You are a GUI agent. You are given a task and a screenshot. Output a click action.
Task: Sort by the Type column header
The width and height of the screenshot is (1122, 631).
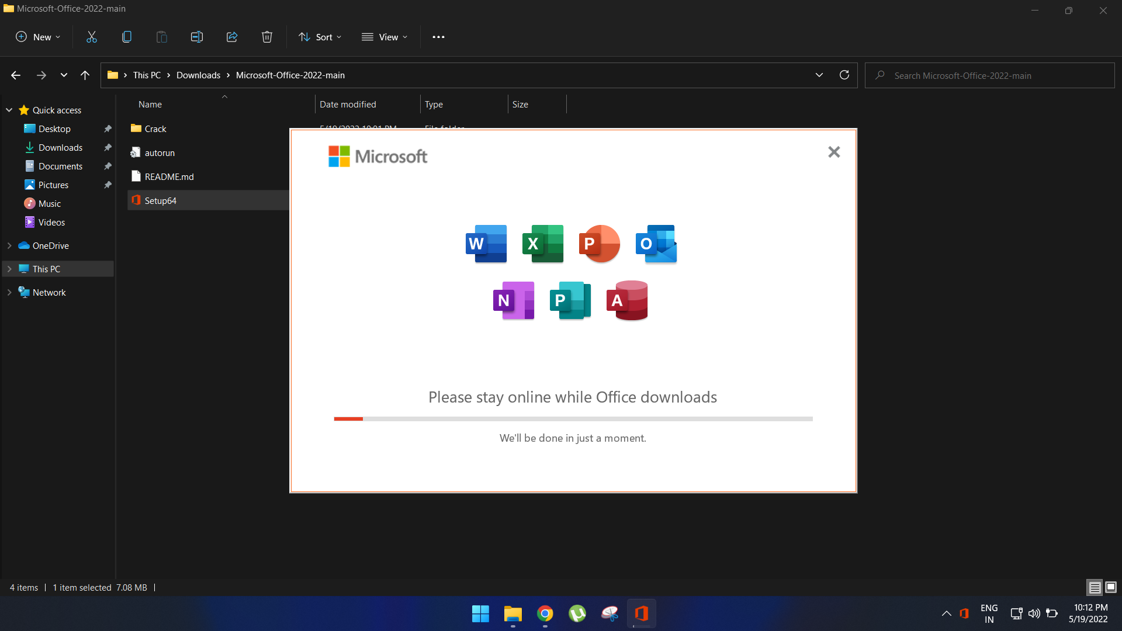click(x=434, y=104)
